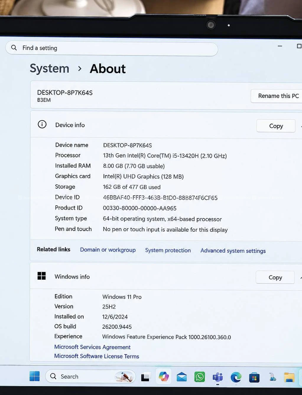Click the Installed RAM value 8.00 GB
Image resolution: width=302 pixels, height=395 pixels.
pyautogui.click(x=134, y=166)
